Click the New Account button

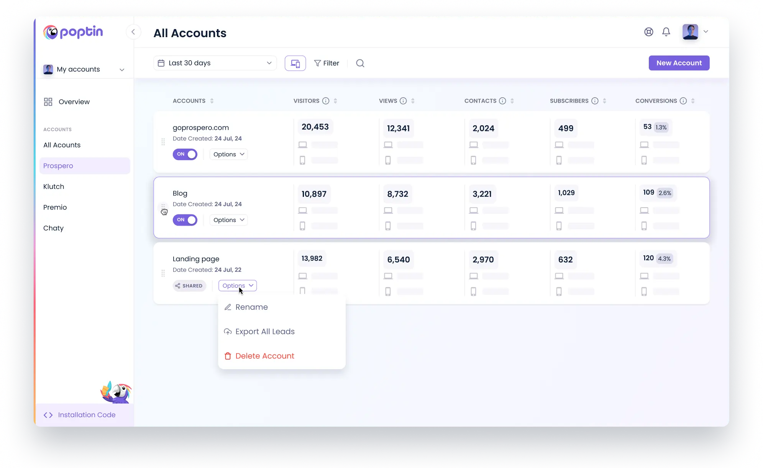click(679, 63)
